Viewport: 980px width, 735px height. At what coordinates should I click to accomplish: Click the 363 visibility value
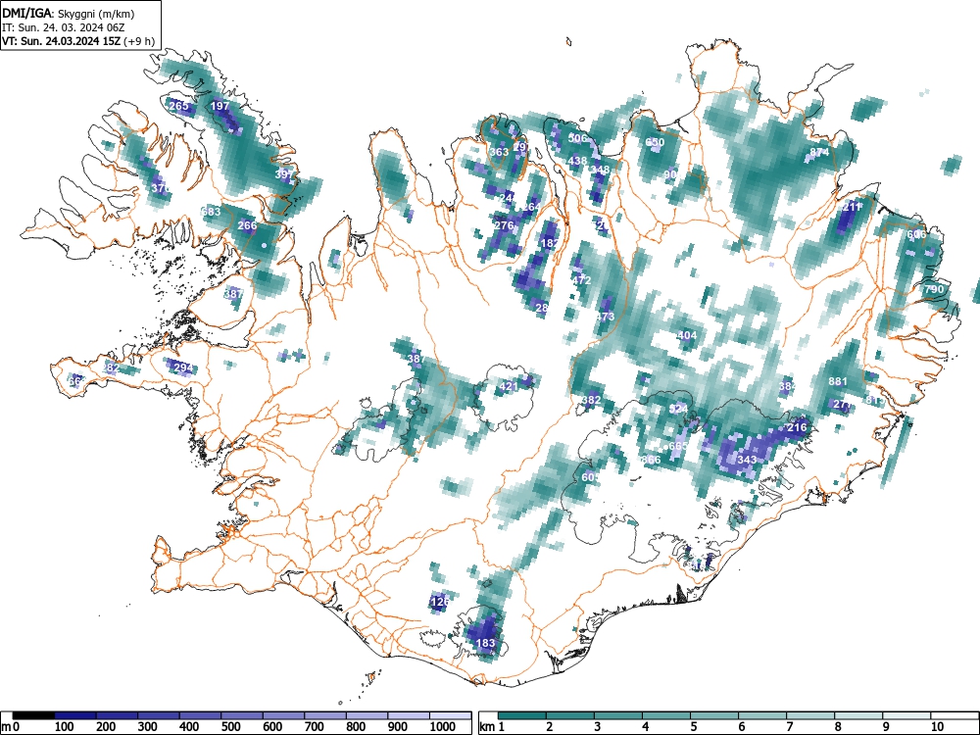point(499,152)
